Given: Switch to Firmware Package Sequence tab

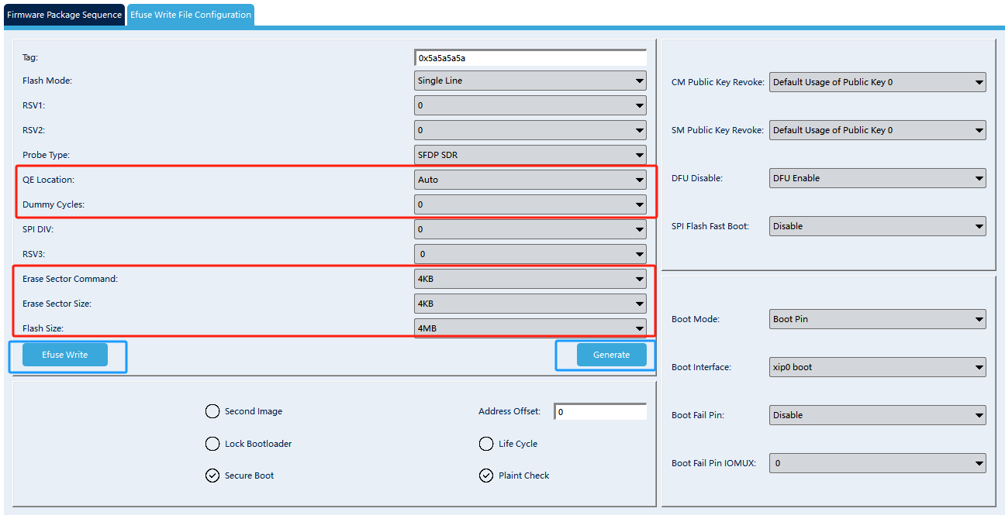Looking at the screenshot, I should coord(64,15).
